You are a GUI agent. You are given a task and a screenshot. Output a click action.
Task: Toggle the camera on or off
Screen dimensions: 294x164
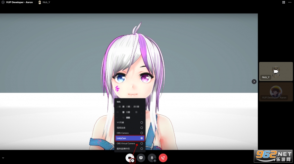(x=129, y=157)
